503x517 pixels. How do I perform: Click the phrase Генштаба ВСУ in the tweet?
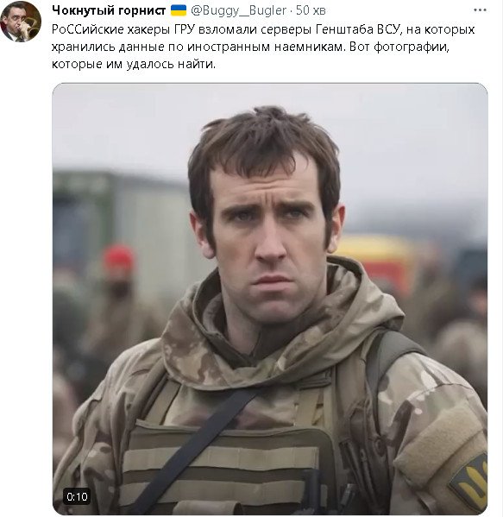[x=357, y=29]
